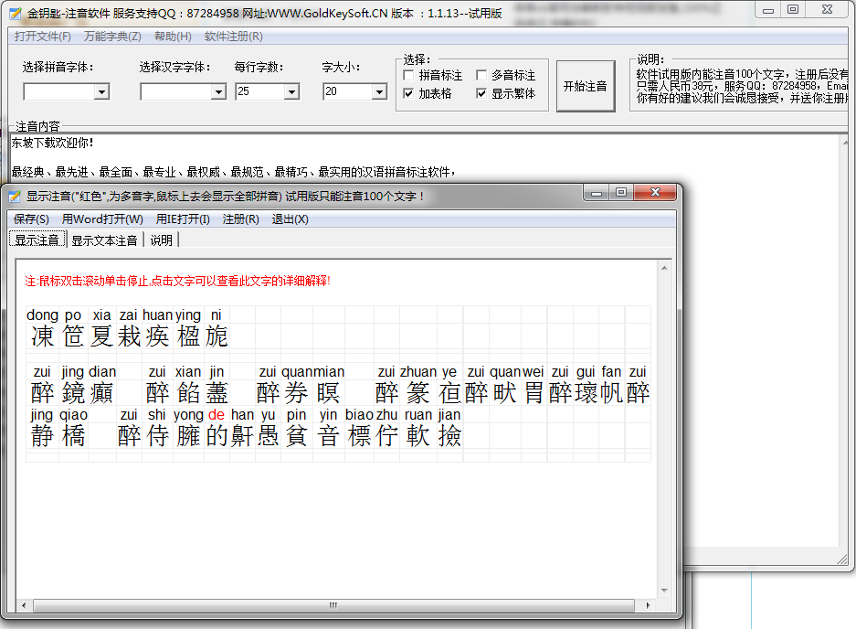The width and height of the screenshot is (856, 629).
Task: Open the 选择拼音字体 dropdown
Action: pyautogui.click(x=102, y=91)
